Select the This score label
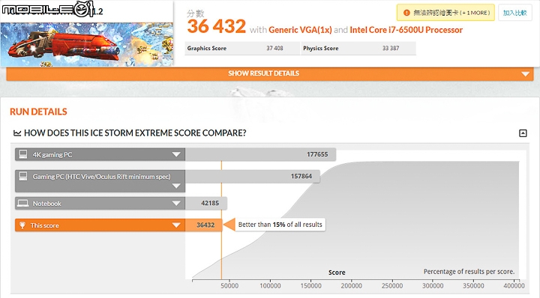 (44, 225)
